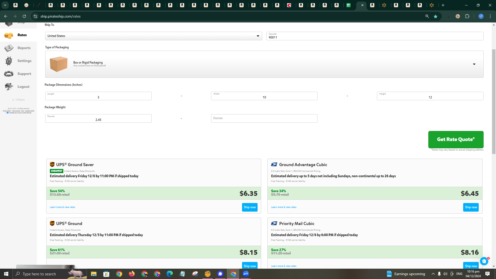Open the Windows notification center
The width and height of the screenshot is (496, 279).
487,274
